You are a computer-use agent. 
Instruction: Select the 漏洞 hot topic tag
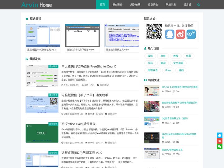coord(163,63)
